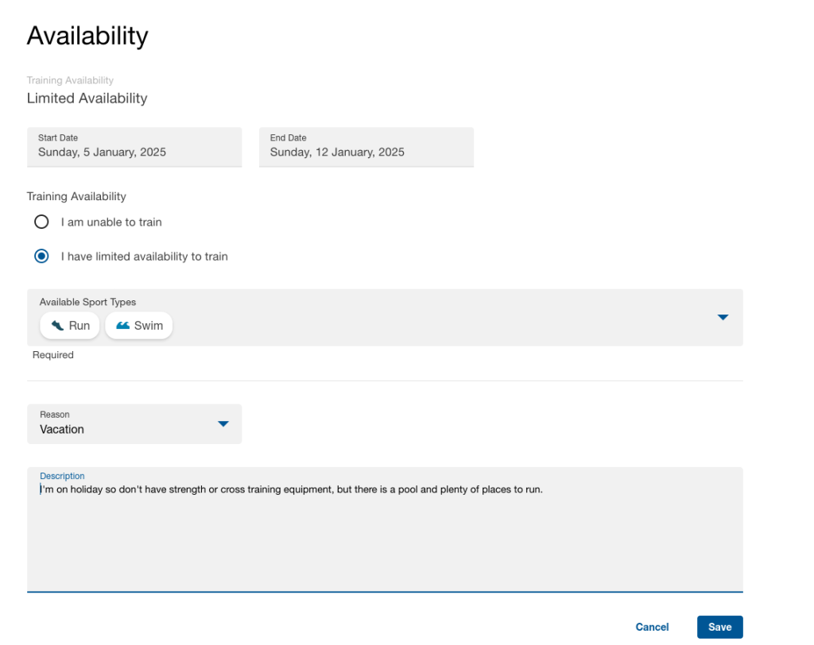This screenshot has height=645, width=814.
Task: Click 'I have limited availability to train' label
Action: [x=144, y=257]
